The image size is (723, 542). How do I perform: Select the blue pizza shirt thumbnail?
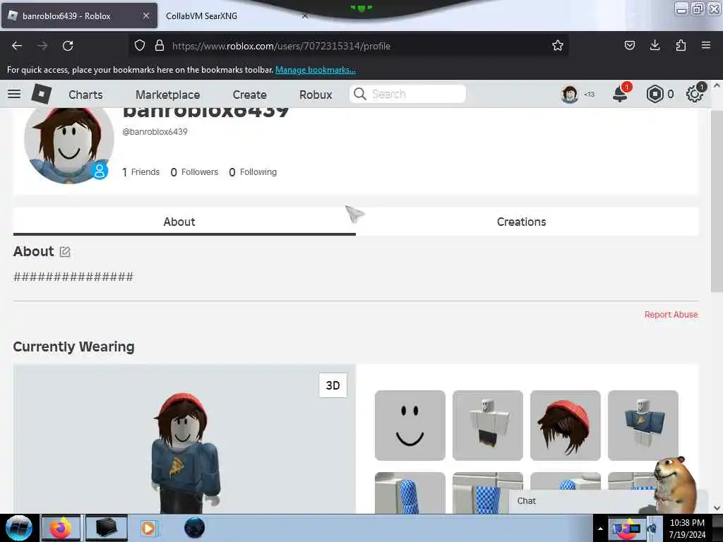(x=643, y=425)
